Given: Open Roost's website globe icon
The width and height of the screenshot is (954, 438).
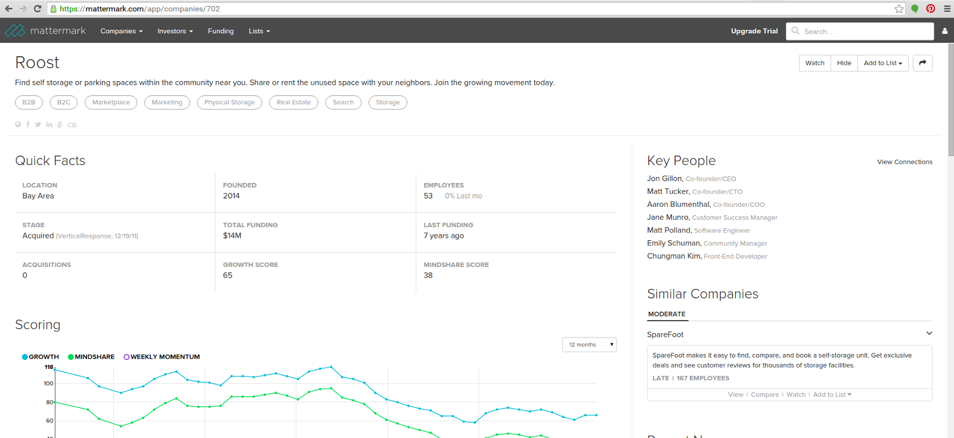Looking at the screenshot, I should pyautogui.click(x=18, y=125).
